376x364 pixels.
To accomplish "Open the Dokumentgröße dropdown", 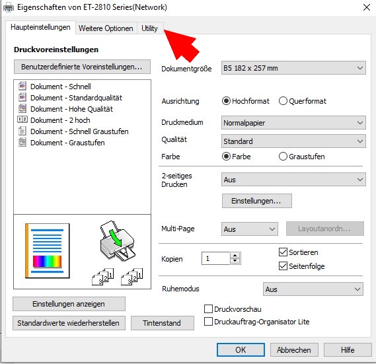I will point(293,68).
